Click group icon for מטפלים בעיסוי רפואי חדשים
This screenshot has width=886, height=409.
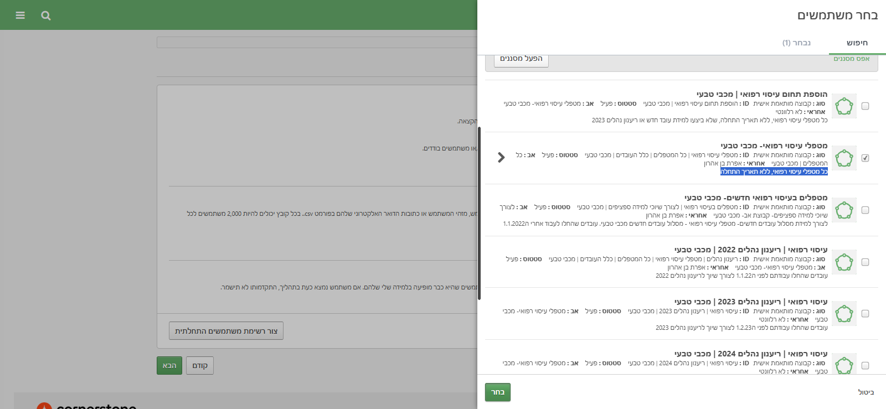pos(844,210)
